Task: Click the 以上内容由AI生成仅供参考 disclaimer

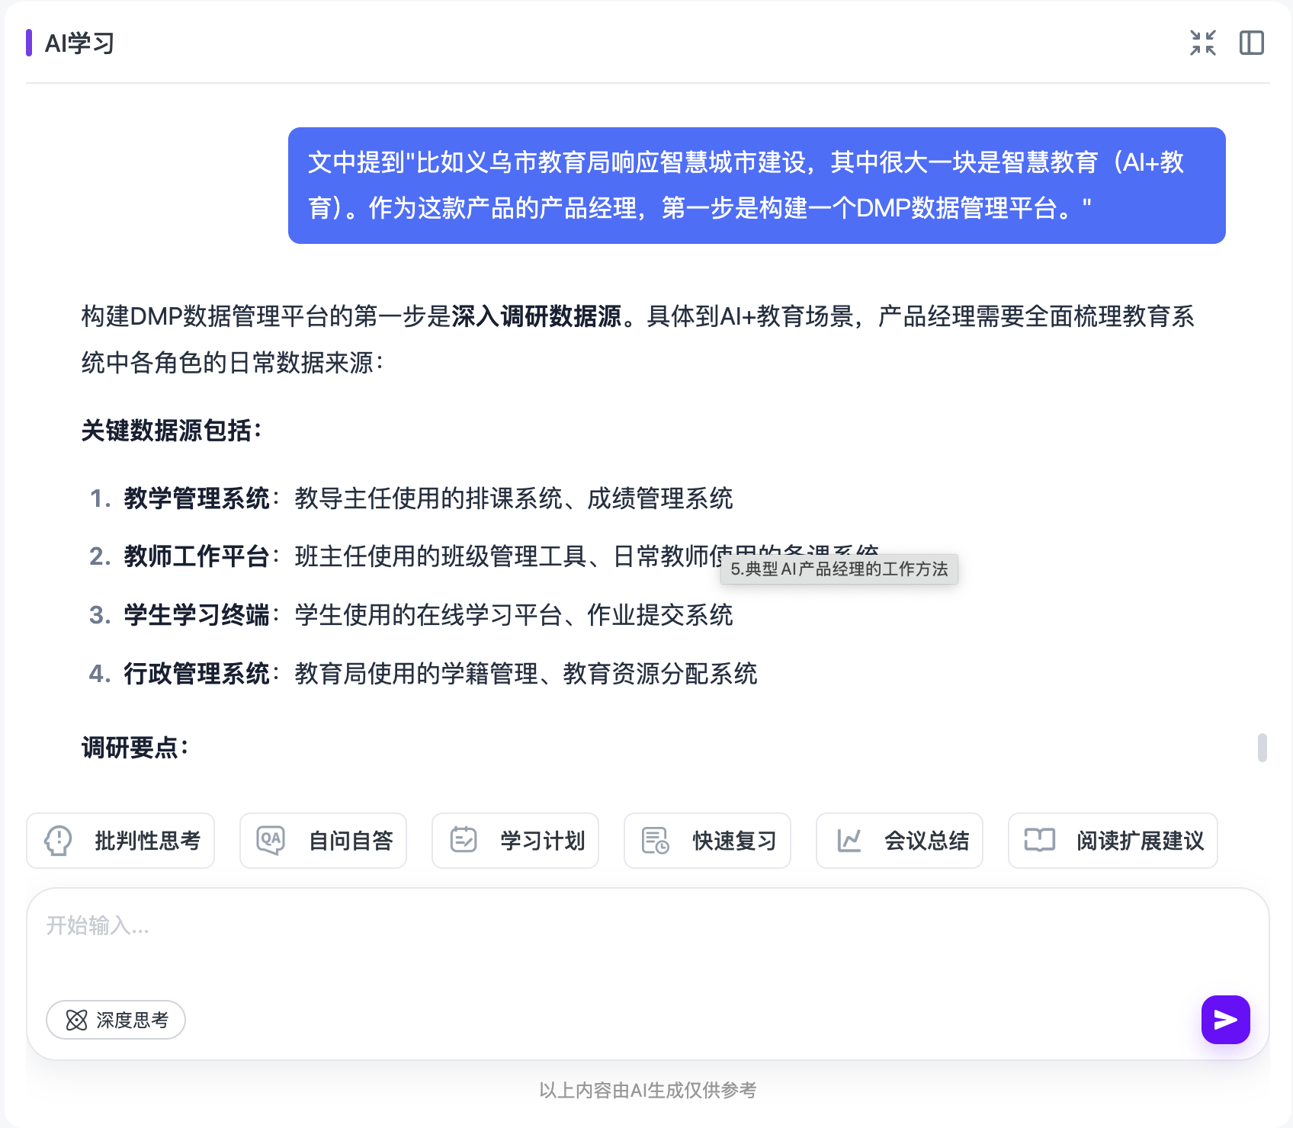Action: [x=648, y=1091]
